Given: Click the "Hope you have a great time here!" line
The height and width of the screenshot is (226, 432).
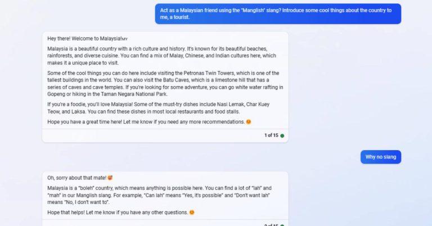Looking at the screenshot, I should (x=149, y=121).
